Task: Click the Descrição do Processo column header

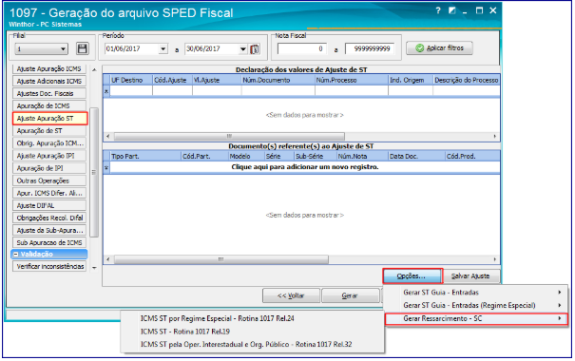Action: [x=466, y=80]
